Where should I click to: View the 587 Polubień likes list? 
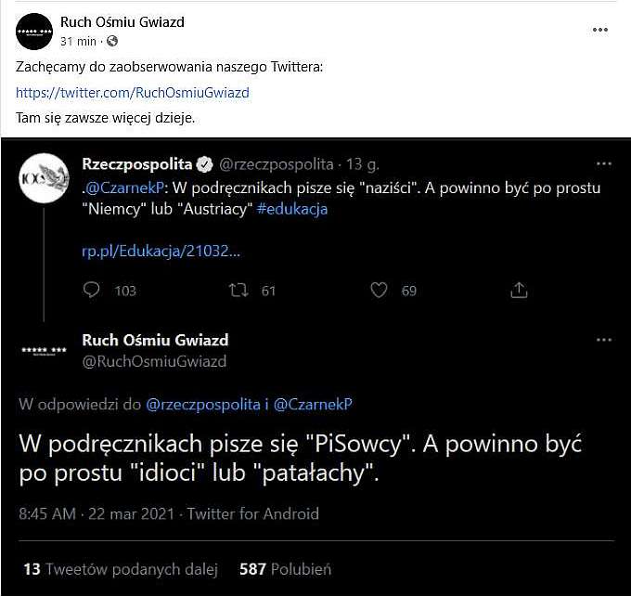pos(285,569)
